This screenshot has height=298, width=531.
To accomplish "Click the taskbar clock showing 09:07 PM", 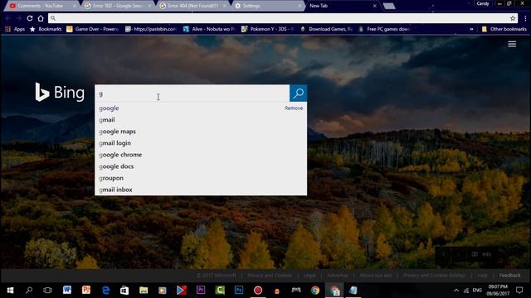I will tap(498, 291).
